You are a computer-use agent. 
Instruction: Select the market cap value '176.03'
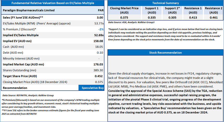tap(98, 64)
